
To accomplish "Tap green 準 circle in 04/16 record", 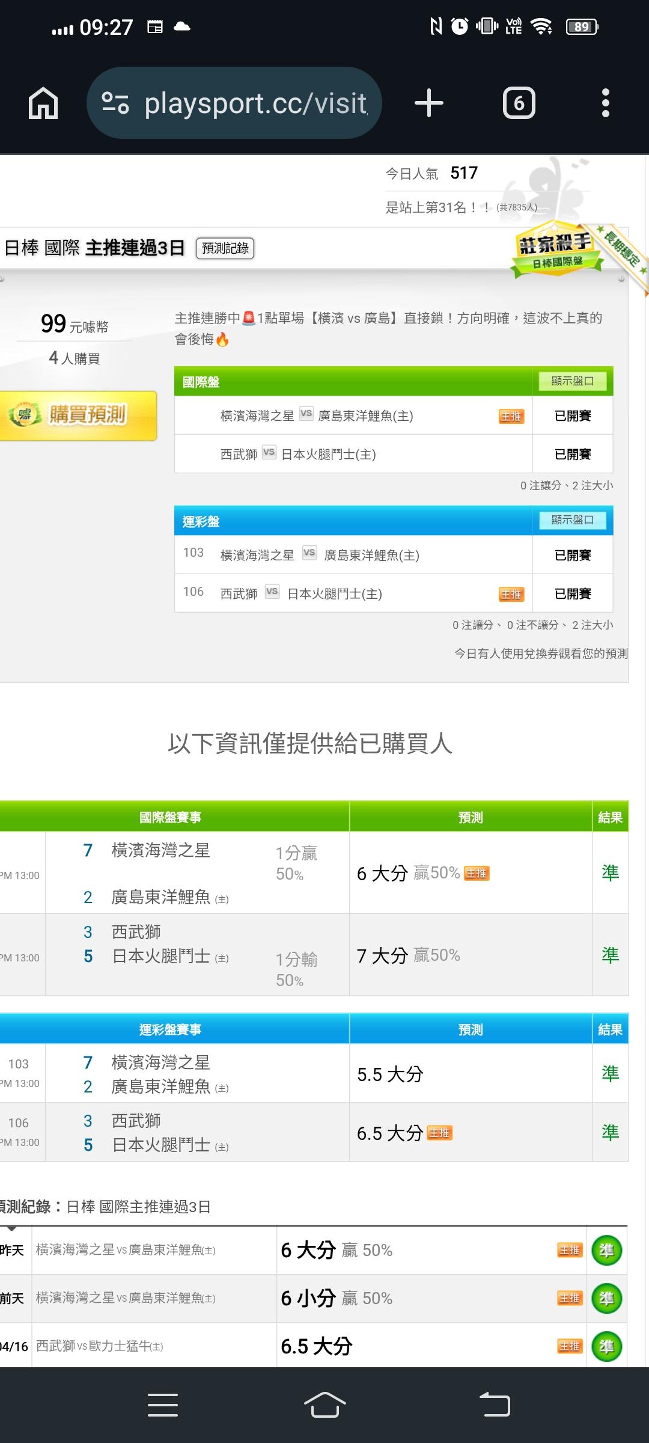I will 607,1347.
